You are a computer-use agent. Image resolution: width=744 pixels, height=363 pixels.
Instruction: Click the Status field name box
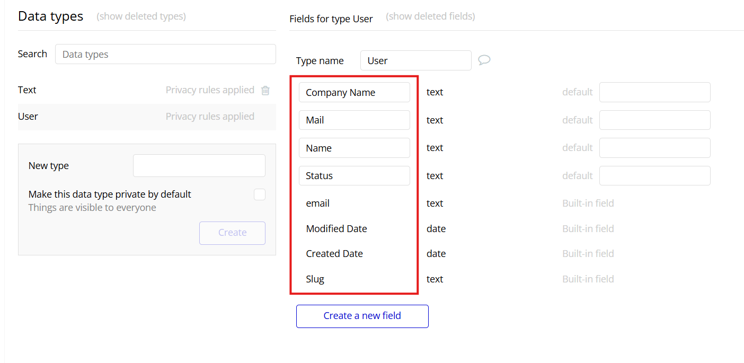[354, 176]
